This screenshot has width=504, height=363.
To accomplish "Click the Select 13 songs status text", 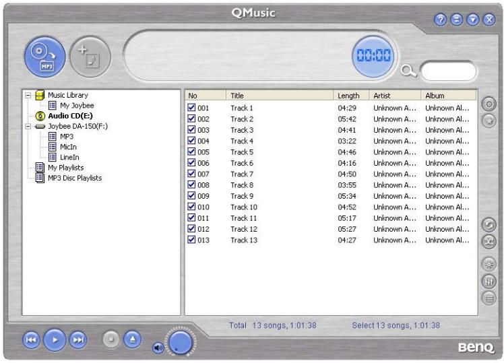I will point(396,325).
